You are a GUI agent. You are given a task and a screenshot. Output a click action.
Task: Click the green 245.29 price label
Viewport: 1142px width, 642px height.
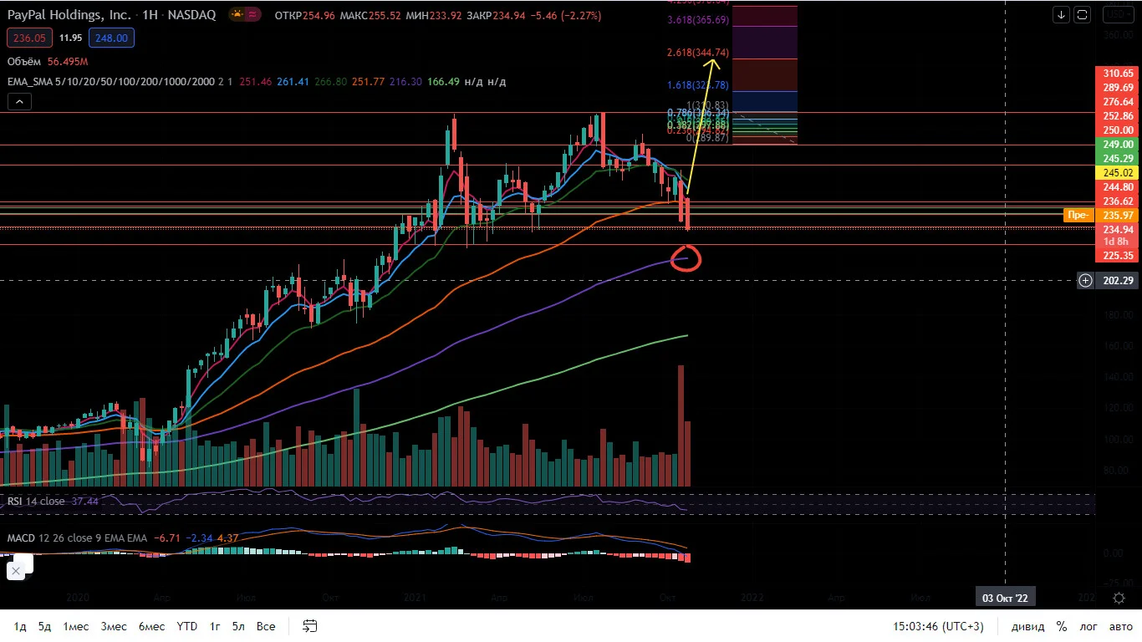click(x=1119, y=159)
